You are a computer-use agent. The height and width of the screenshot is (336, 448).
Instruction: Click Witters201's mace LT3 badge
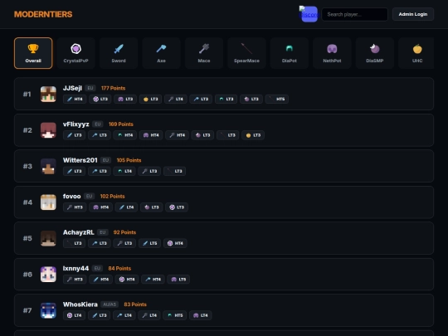[149, 171]
